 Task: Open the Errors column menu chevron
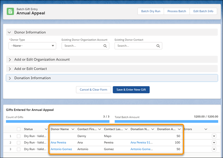click(206, 129)
